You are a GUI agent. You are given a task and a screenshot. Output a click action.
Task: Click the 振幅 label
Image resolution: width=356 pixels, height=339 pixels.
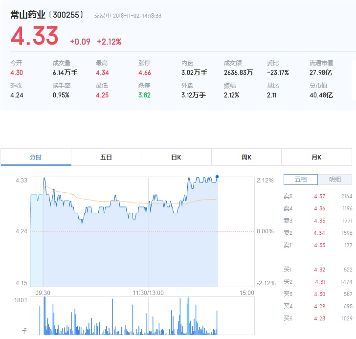click(230, 86)
